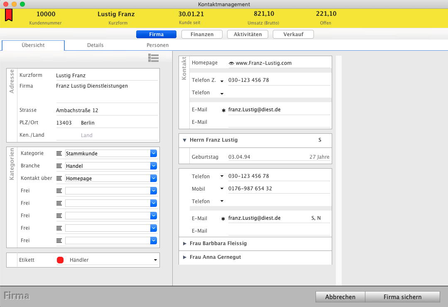The image size is (448, 307).
Task: Open the Finanzen section
Action: [x=202, y=34]
